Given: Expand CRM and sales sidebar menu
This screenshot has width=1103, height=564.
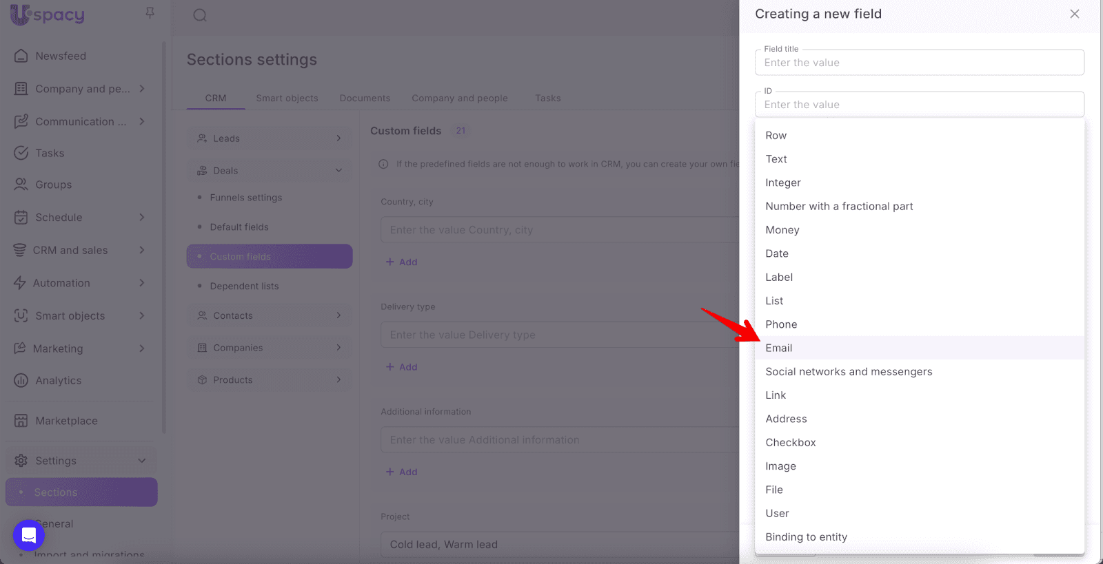Looking at the screenshot, I should (141, 250).
